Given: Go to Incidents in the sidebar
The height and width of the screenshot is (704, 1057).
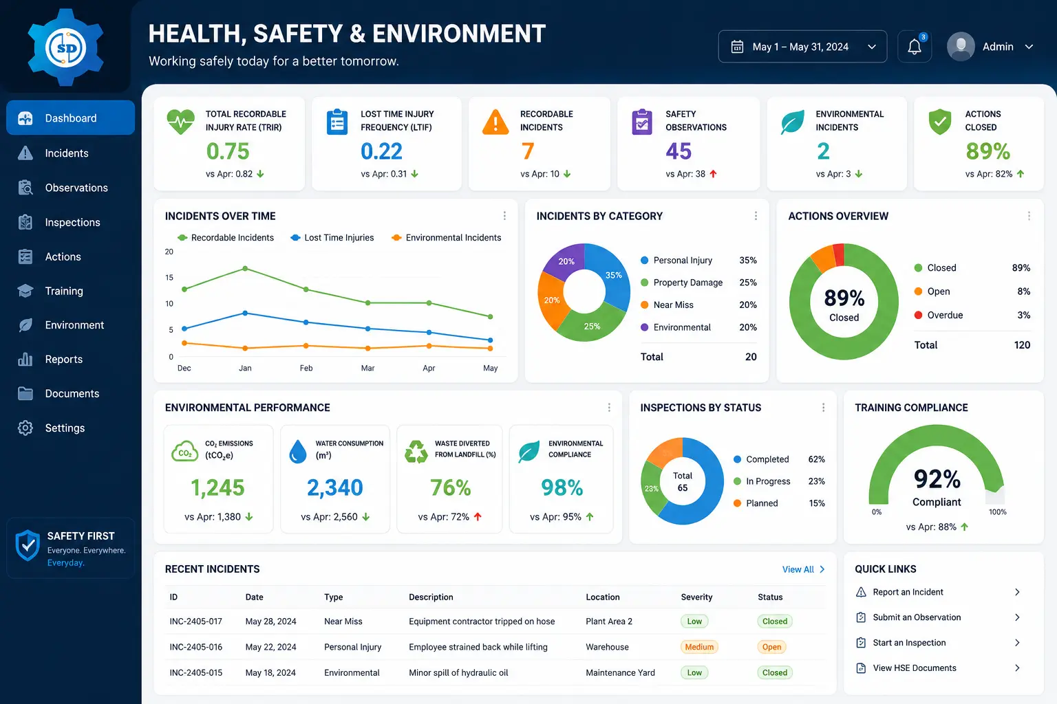Looking at the screenshot, I should [70, 153].
